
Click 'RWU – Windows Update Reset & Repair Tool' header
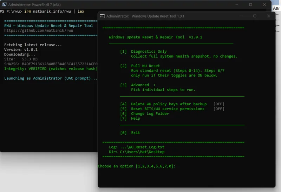point(48,26)
